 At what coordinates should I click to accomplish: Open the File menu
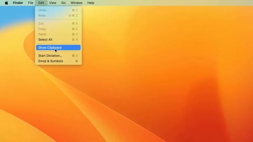coord(30,3)
